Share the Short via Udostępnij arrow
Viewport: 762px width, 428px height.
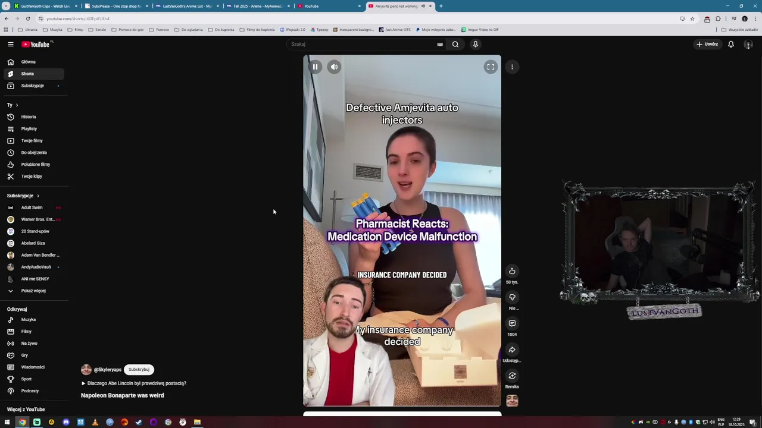click(512, 350)
